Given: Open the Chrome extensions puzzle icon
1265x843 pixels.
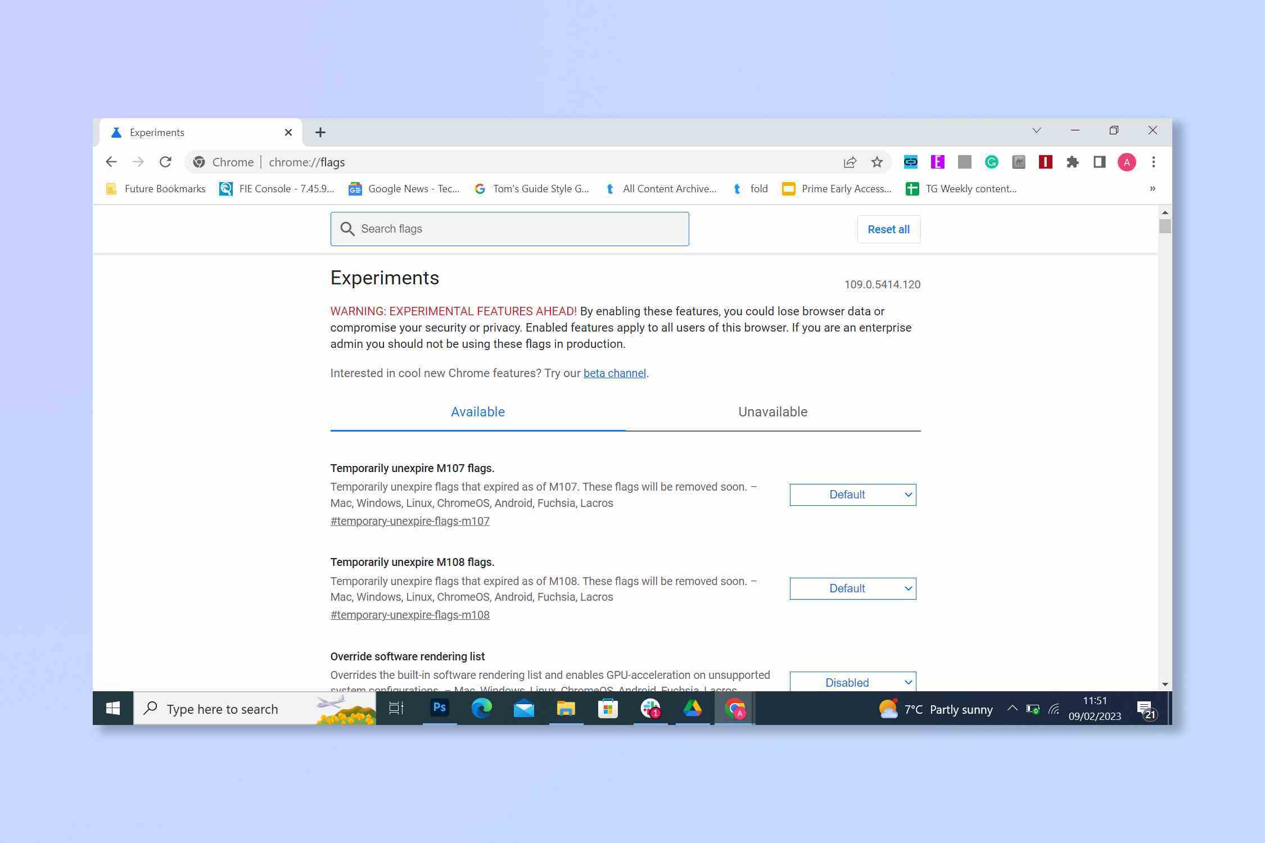Looking at the screenshot, I should [1073, 162].
